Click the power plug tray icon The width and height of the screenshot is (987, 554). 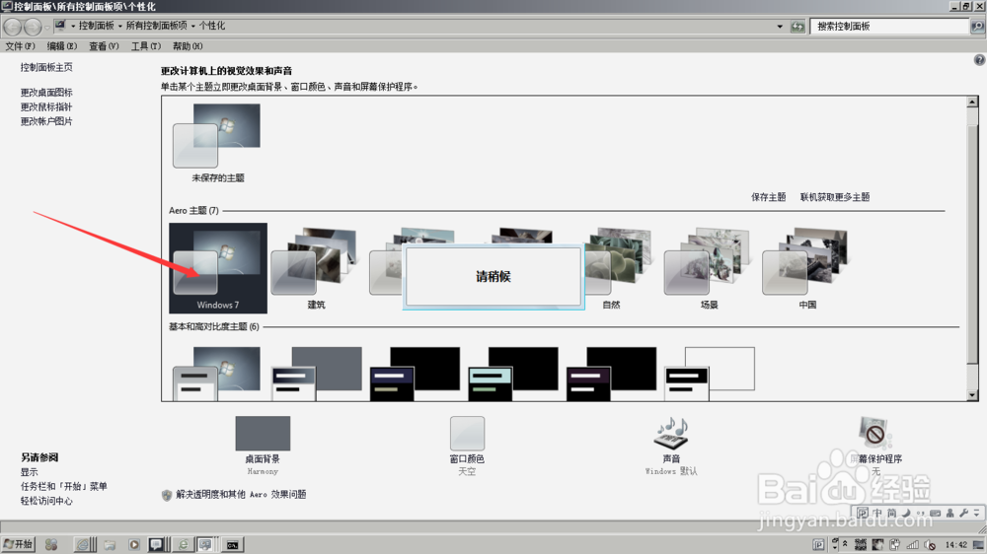894,544
